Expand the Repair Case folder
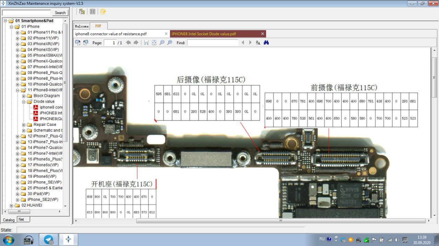 tap(24, 125)
